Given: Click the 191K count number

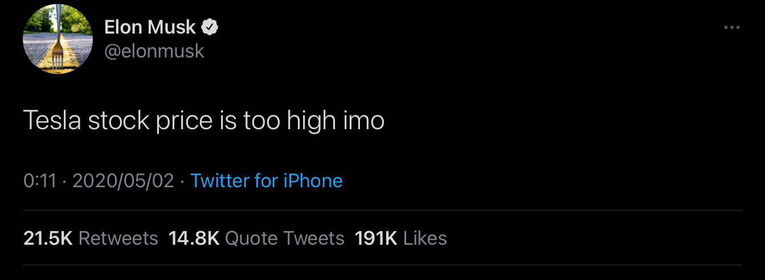Looking at the screenshot, I should pyautogui.click(x=375, y=238).
